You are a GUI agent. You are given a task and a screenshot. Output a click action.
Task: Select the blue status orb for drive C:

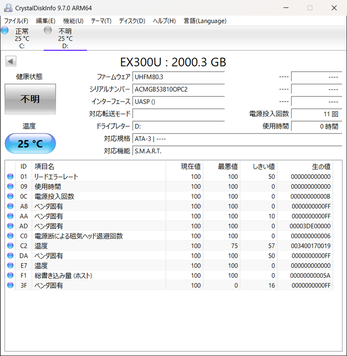pyautogui.click(x=4, y=30)
